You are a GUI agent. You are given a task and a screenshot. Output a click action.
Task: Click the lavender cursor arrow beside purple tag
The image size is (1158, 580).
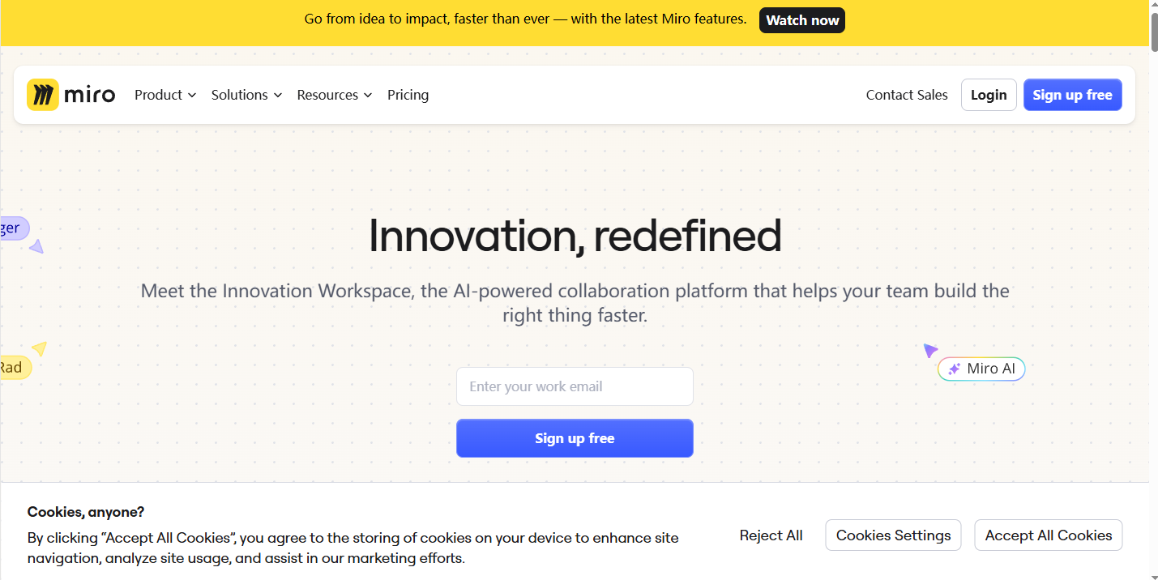36,246
